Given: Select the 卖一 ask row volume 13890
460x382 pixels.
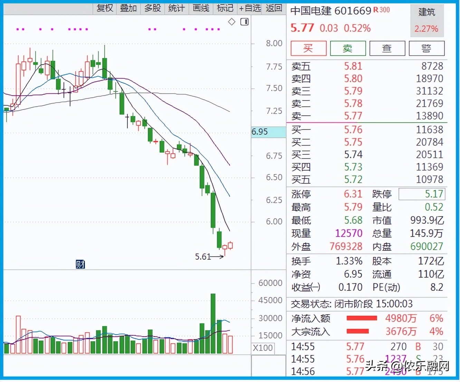Looking at the screenshot, I should (x=429, y=116).
